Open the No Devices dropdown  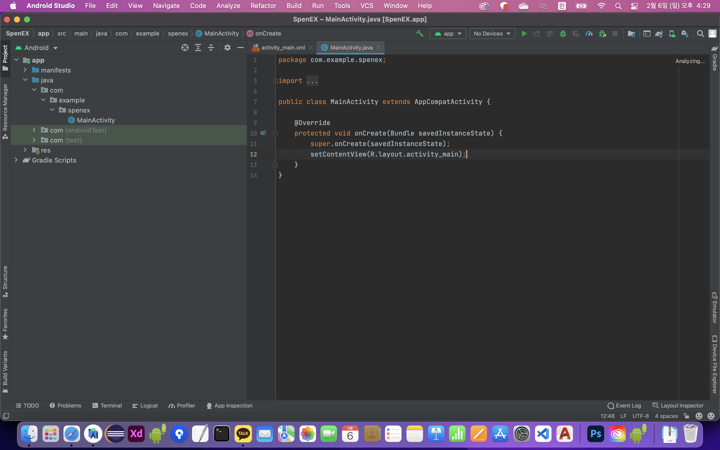coord(492,34)
